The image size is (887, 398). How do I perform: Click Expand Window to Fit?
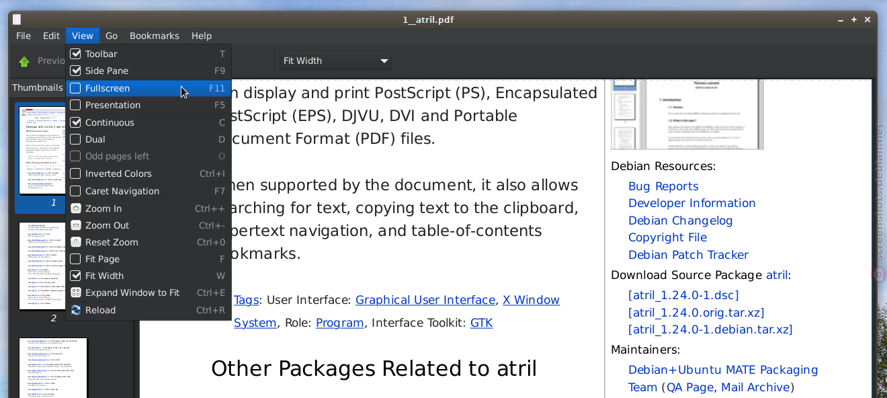tap(149, 292)
